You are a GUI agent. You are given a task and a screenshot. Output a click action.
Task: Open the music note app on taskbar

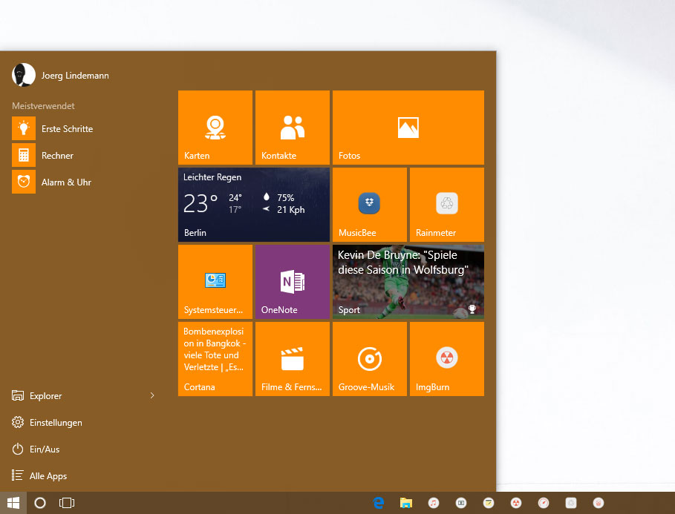434,503
